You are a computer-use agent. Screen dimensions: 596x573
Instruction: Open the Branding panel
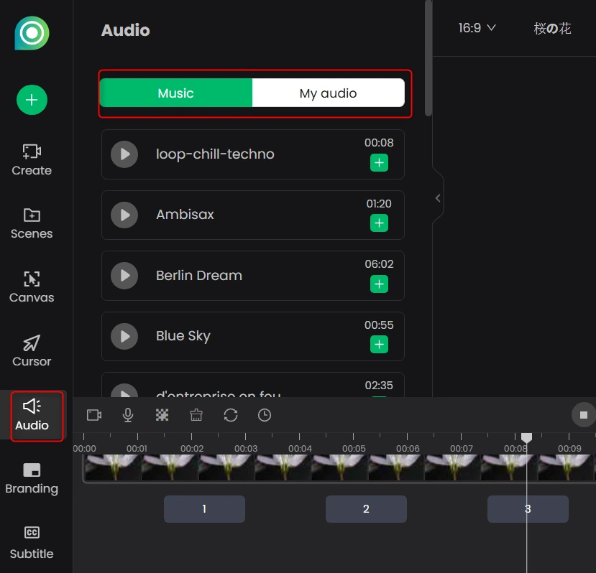(32, 478)
